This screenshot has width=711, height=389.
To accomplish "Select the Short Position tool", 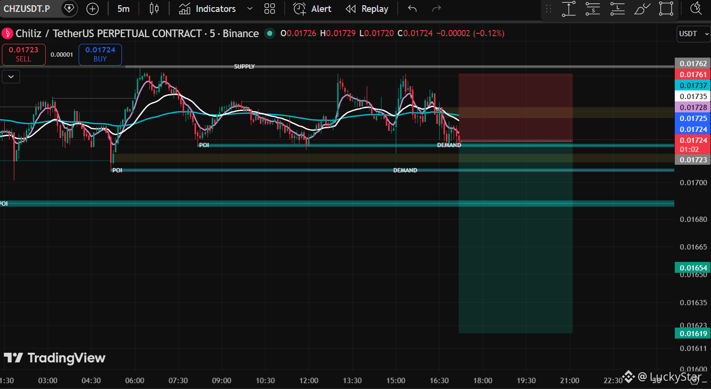I will pos(593,9).
